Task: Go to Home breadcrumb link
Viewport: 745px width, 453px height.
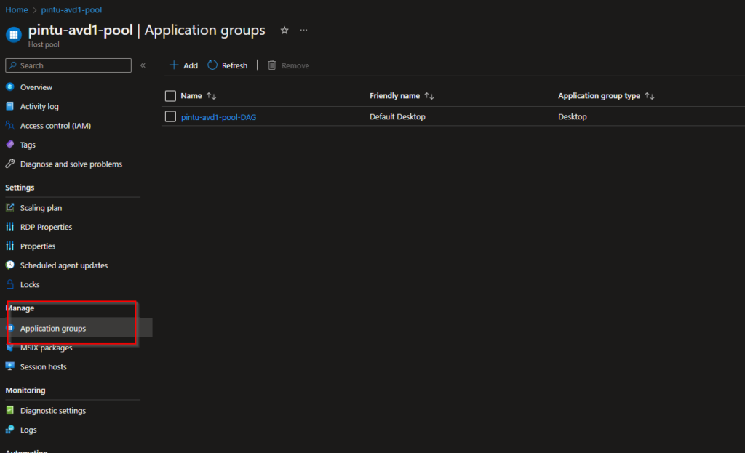Action: pyautogui.click(x=17, y=9)
